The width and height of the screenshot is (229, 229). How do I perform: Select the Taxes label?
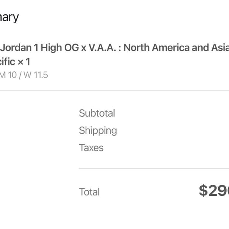pyautogui.click(x=91, y=148)
